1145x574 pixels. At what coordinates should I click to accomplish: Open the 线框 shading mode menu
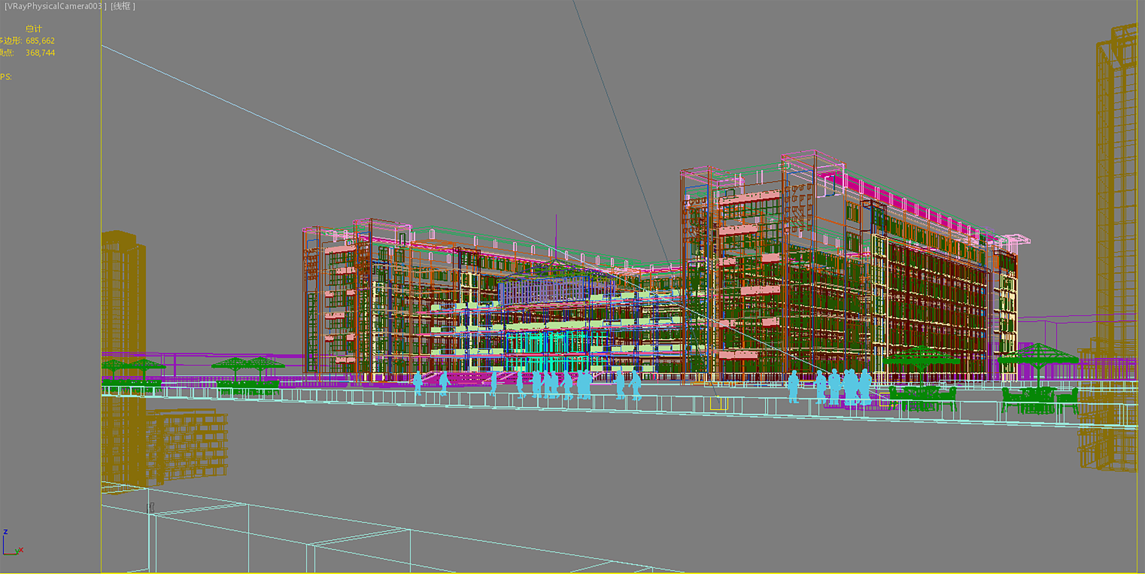[x=123, y=6]
